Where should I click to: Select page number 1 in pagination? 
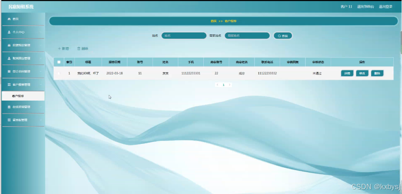(x=224, y=84)
